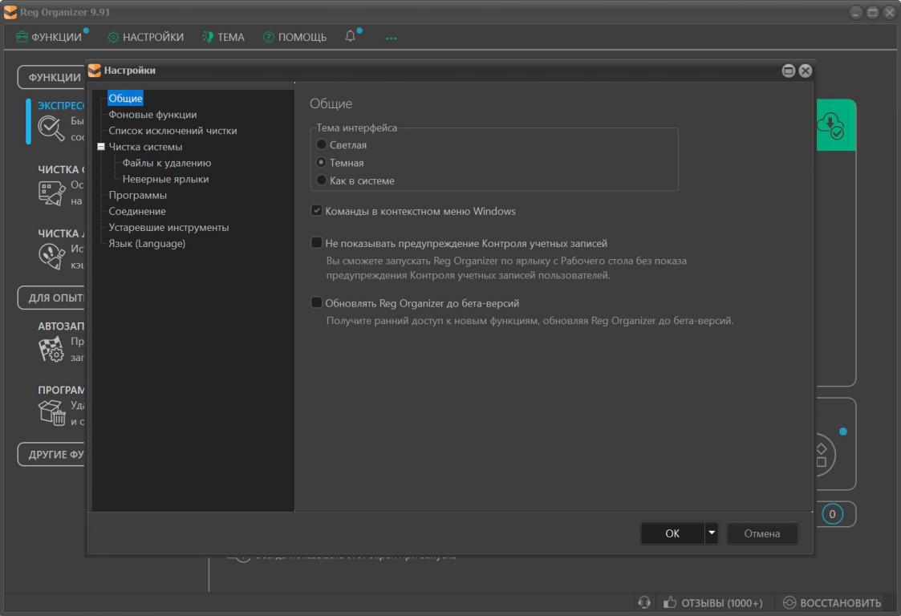Uncheck Команды в контекстном меню Windows
Image resolution: width=901 pixels, height=616 pixels.
(x=316, y=212)
